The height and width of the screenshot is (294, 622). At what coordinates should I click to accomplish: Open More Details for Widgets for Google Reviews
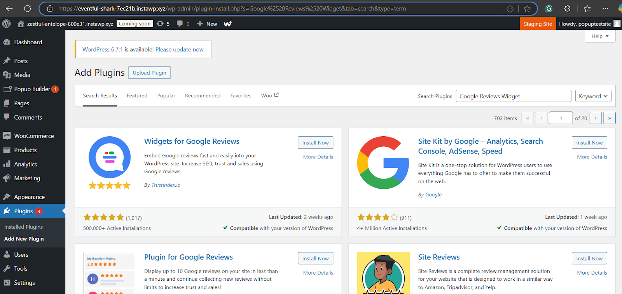pos(318,157)
